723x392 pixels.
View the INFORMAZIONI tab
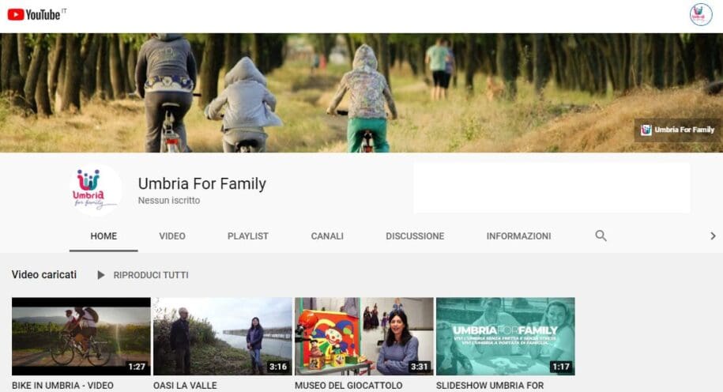click(x=518, y=236)
